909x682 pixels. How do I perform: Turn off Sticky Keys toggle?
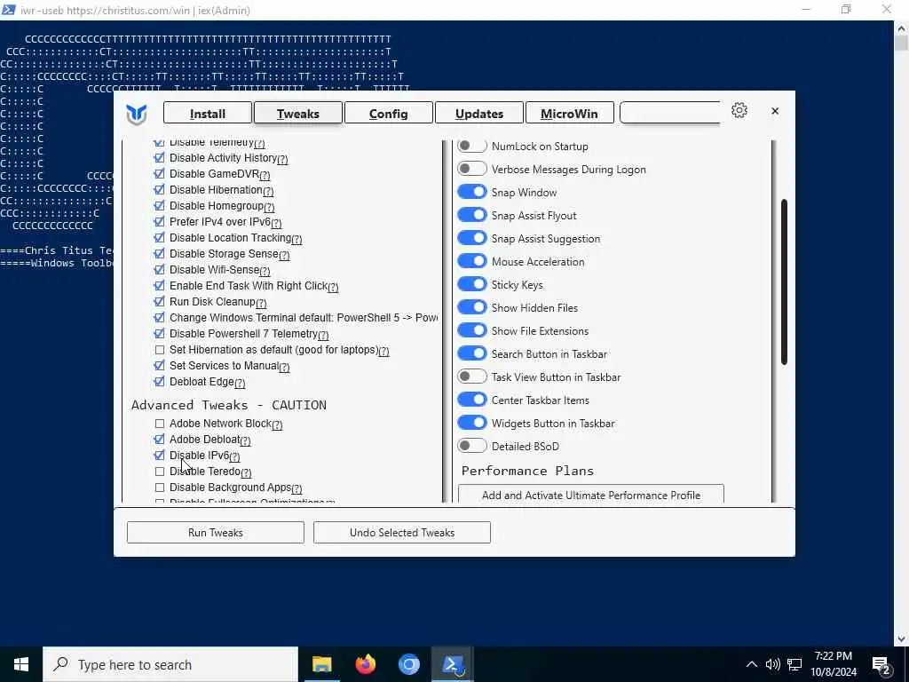471,284
